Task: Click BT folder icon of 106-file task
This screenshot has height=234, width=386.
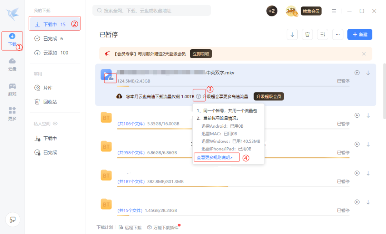Action: (x=107, y=117)
